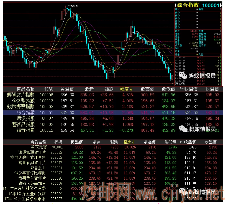This screenshot has width=226, height=204.
Task: Select the 港澳指數 row
Action: tap(26, 118)
